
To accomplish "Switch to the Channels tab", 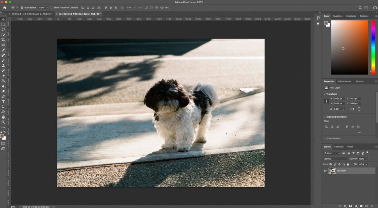I will pos(339,147).
